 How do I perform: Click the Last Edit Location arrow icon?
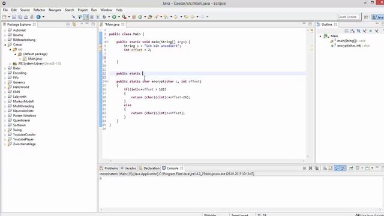click(x=187, y=17)
